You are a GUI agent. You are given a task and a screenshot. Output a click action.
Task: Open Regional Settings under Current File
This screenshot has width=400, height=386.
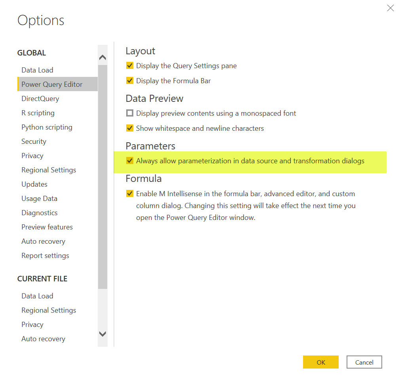click(x=49, y=310)
